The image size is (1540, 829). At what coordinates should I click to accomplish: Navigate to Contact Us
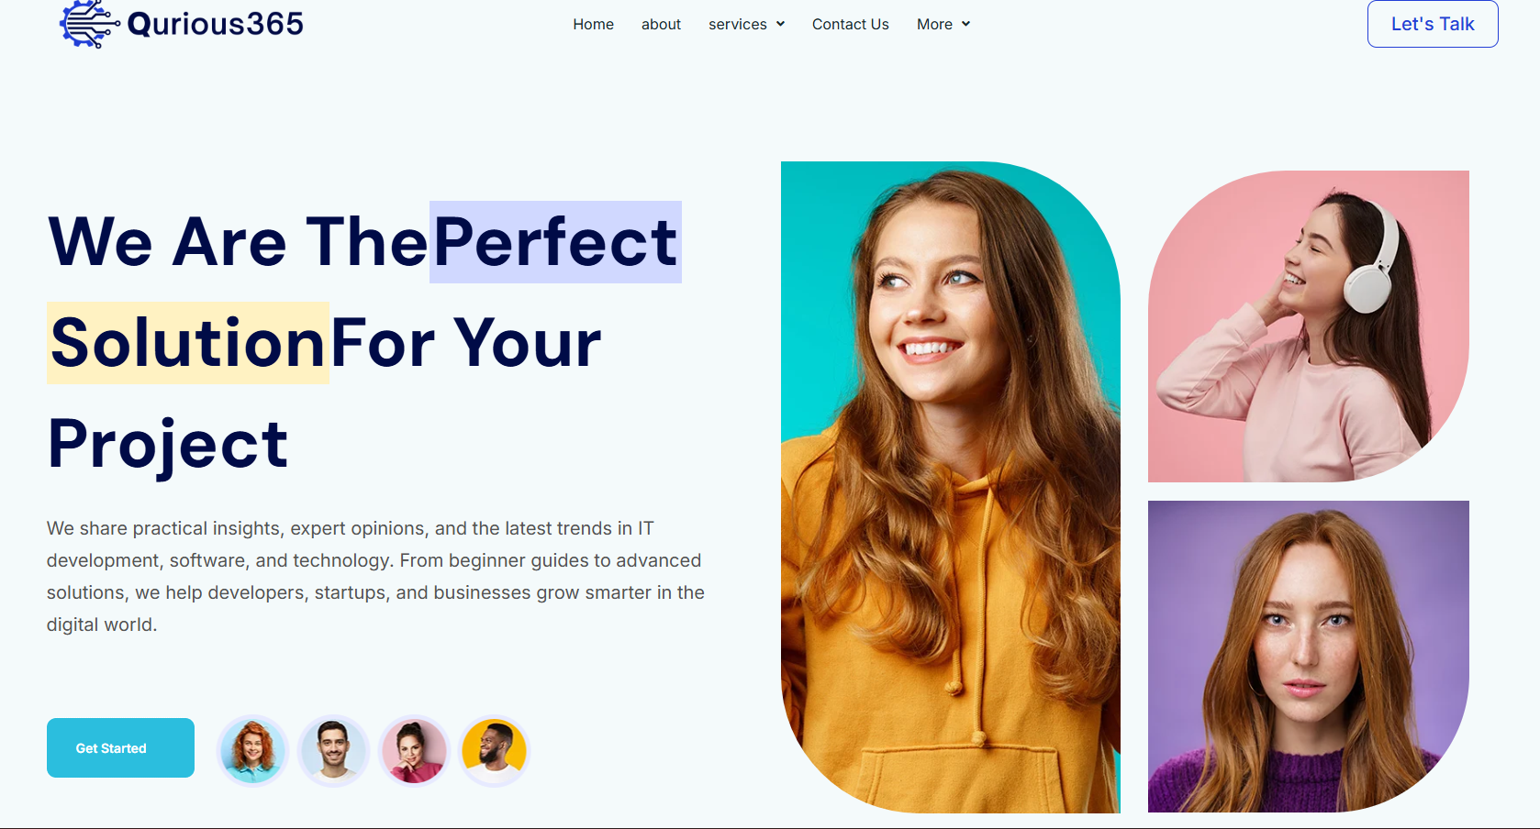tap(850, 24)
